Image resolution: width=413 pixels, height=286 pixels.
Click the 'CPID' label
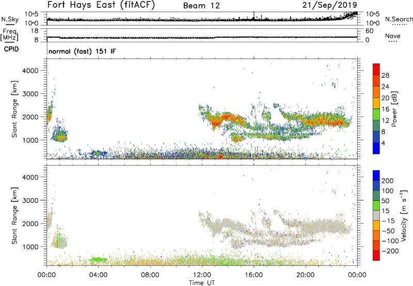tap(11, 49)
